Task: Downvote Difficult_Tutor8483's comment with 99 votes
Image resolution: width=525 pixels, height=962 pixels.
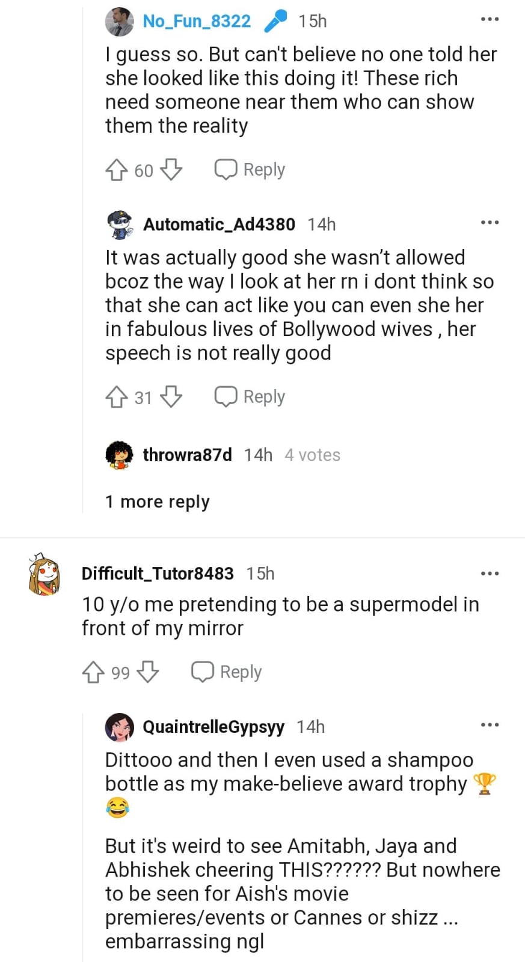Action: tap(148, 672)
